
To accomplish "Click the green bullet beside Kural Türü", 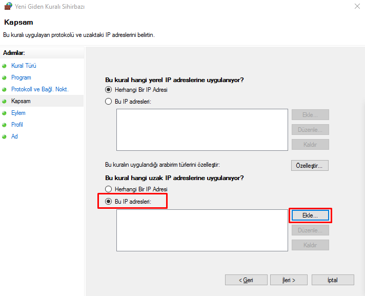I will click(5, 66).
